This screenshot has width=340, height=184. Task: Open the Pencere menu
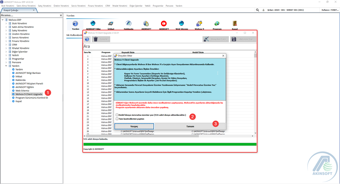(169, 6)
